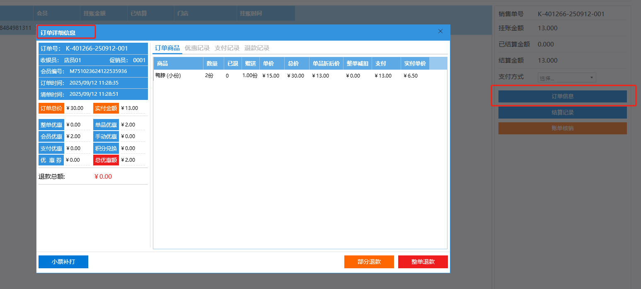Sort by the 数量 column header
This screenshot has height=289, width=641.
click(x=213, y=63)
